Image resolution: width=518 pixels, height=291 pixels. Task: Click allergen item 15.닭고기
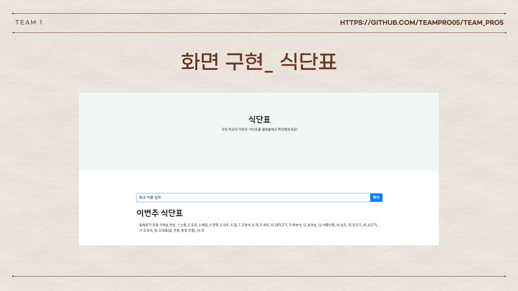(355, 225)
